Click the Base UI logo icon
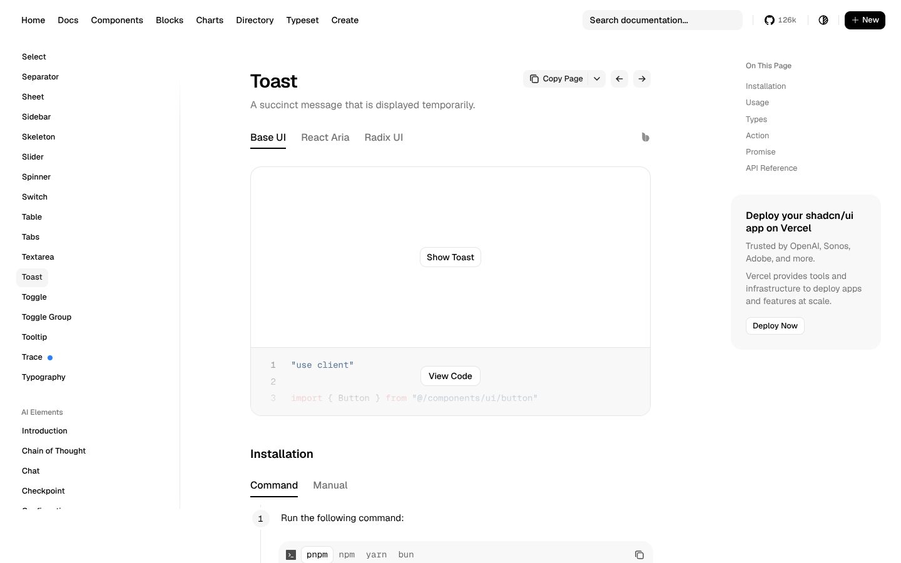The height and width of the screenshot is (563, 901). tap(646, 137)
